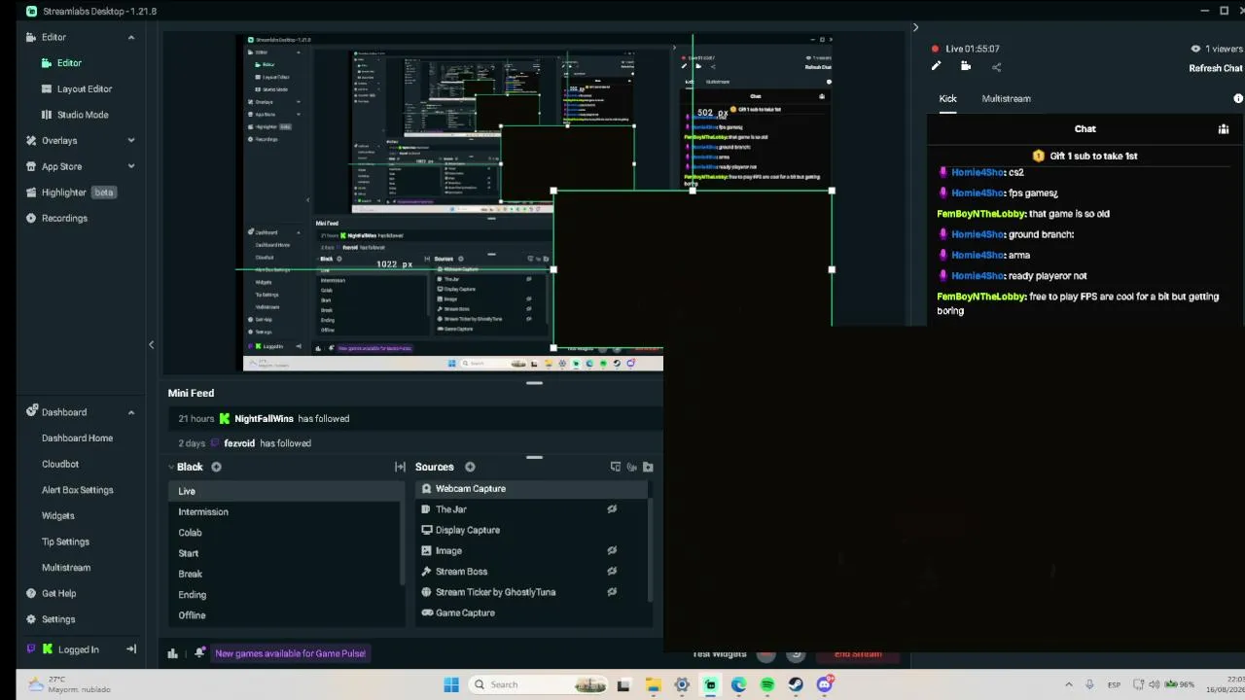
Task: Click the Twitch logo beside Logged In
Action: (x=31, y=649)
